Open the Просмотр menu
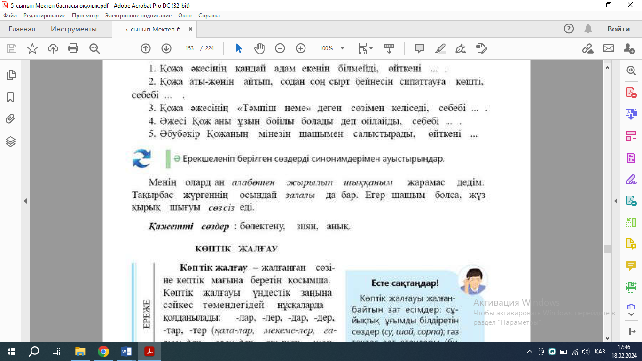 coord(85,16)
